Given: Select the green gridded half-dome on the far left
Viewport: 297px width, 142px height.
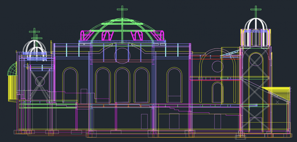Looking at the screenshot, I should coord(12,69).
